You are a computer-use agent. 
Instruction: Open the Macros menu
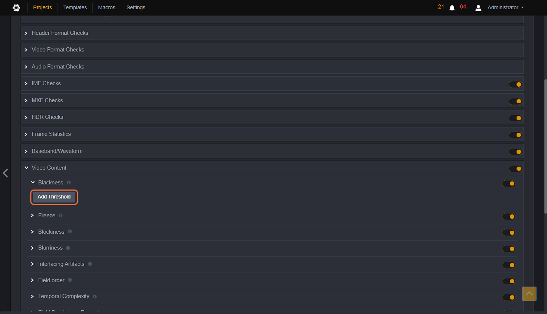click(x=107, y=7)
